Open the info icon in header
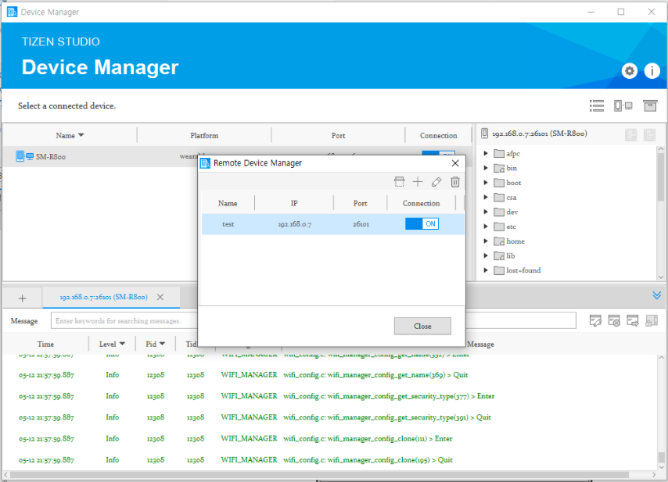 652,70
